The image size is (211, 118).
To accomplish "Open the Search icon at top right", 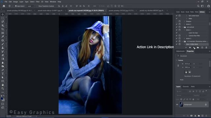I will 198,6.
